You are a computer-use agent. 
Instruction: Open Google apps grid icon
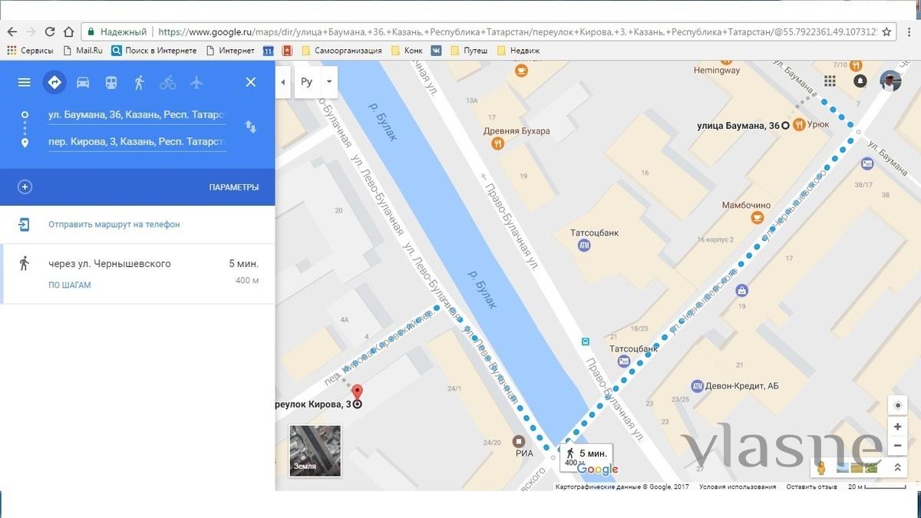pos(830,81)
